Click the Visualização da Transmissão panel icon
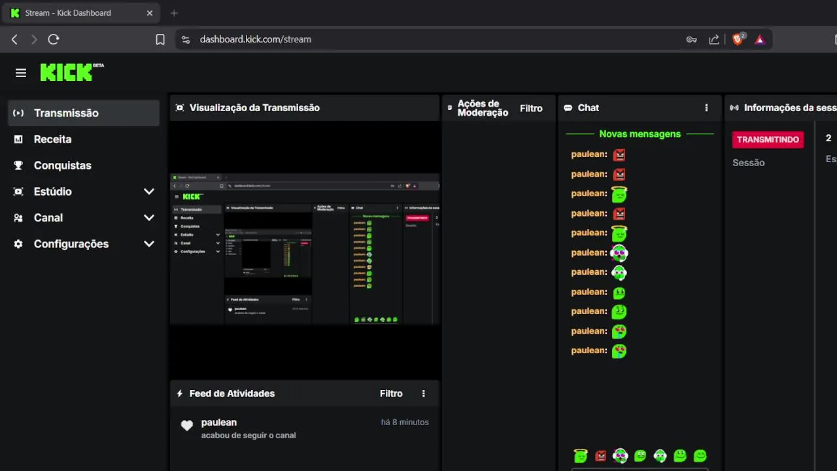Viewport: 837px width, 471px height. tap(180, 108)
